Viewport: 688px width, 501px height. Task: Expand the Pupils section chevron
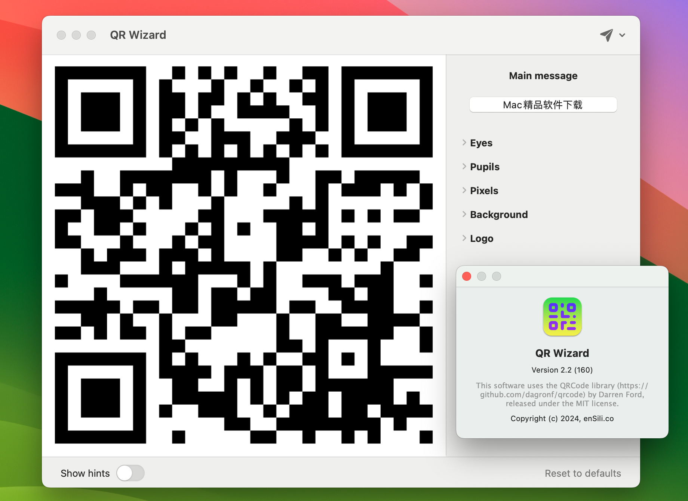(x=464, y=167)
